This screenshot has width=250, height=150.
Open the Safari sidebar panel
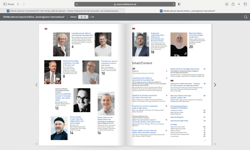click(x=5, y=4)
